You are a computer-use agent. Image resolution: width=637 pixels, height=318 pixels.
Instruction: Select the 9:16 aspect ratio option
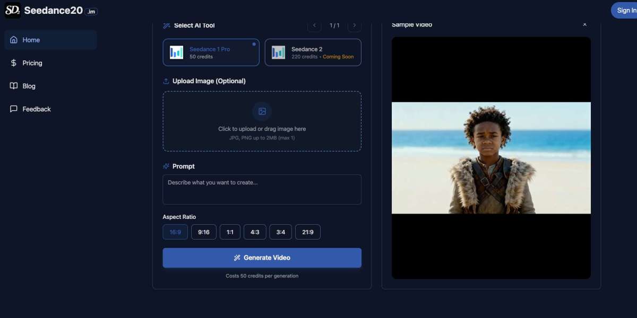(203, 232)
